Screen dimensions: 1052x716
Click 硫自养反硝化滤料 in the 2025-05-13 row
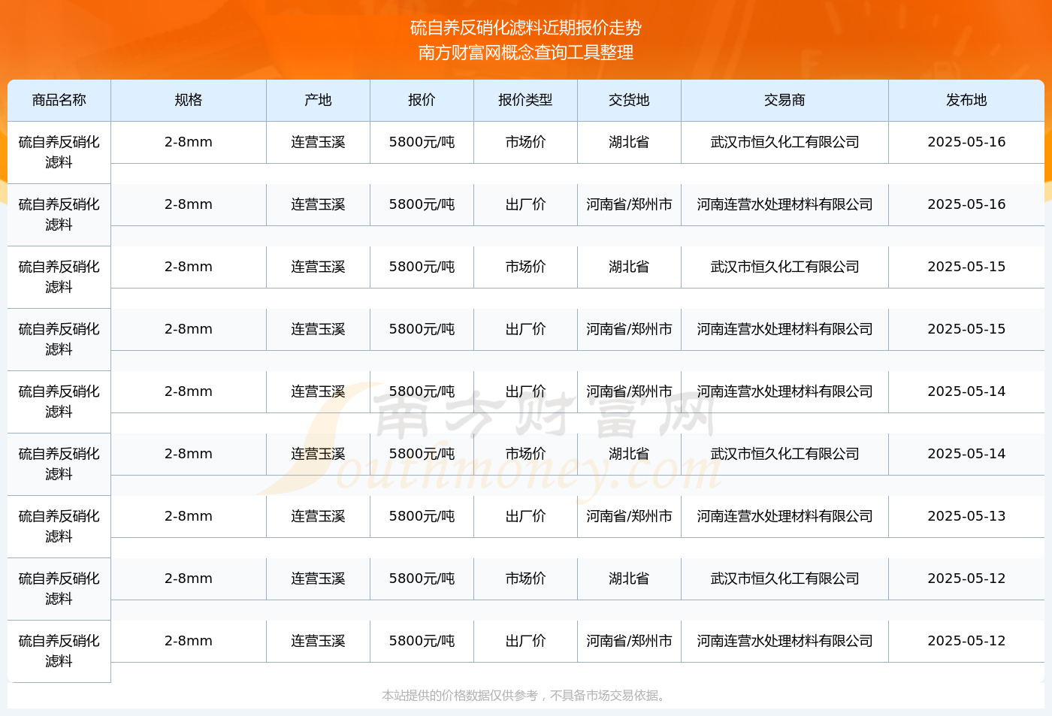click(x=59, y=526)
